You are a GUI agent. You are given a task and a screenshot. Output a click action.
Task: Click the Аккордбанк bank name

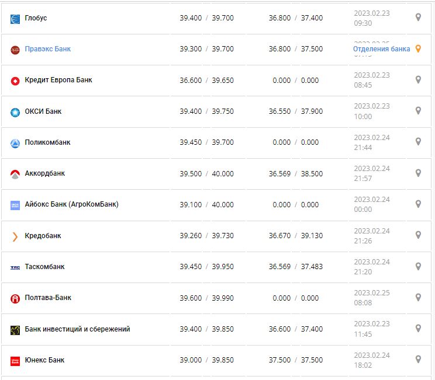click(x=45, y=173)
